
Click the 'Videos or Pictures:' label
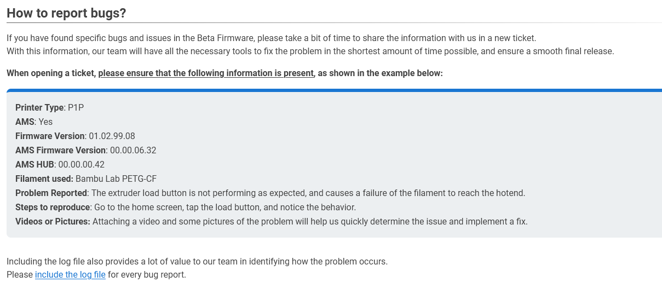coord(53,221)
